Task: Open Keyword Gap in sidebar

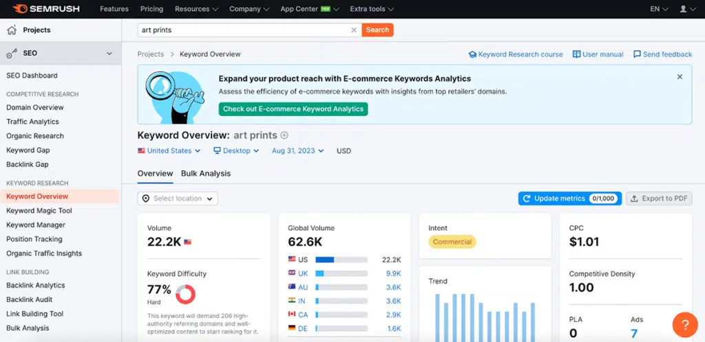Action: 28,150
